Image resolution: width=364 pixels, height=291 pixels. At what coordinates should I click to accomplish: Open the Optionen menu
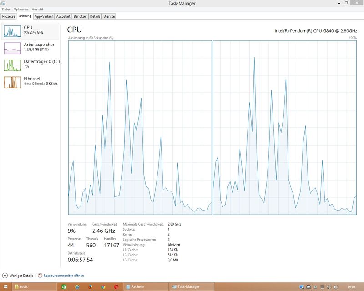point(20,9)
